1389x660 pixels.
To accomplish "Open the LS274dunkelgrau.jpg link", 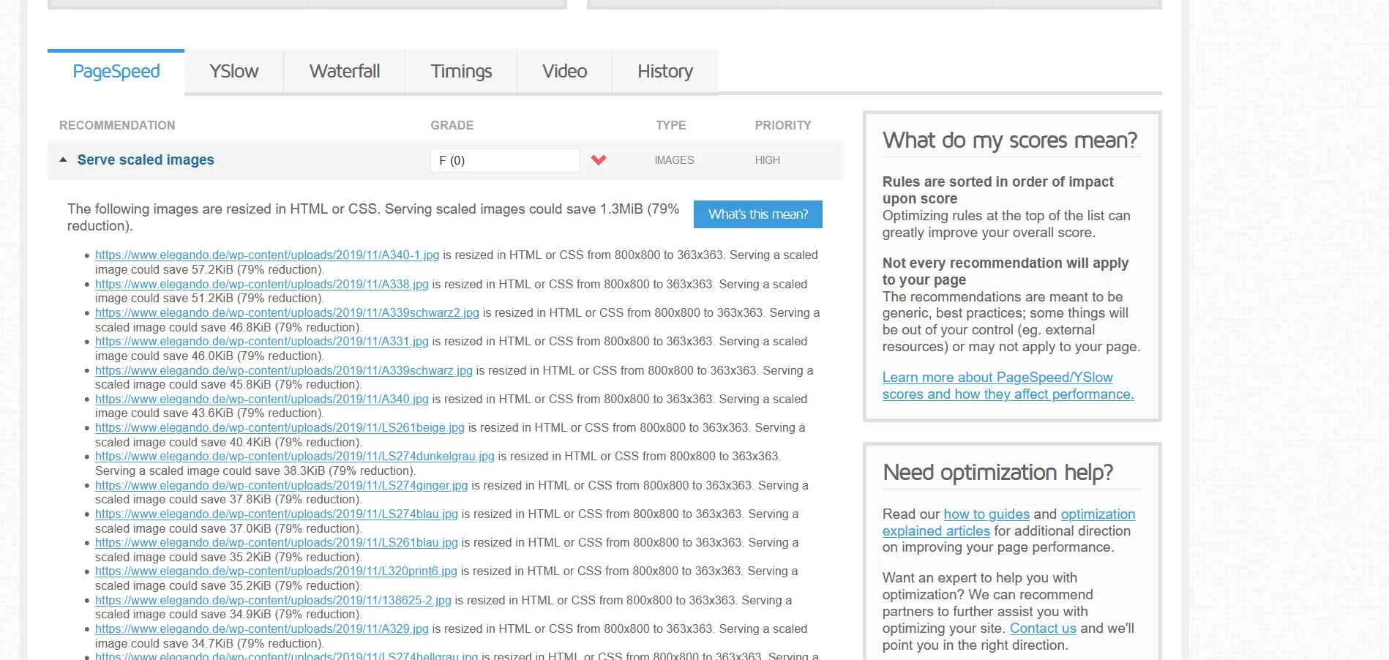I will click(x=295, y=456).
